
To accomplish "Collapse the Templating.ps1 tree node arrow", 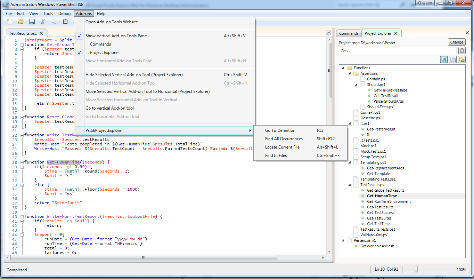I will (x=350, y=163).
